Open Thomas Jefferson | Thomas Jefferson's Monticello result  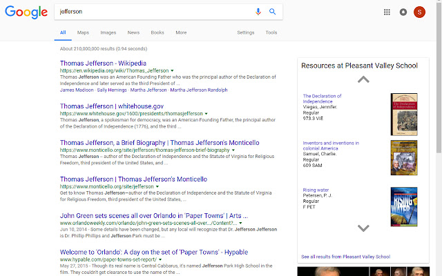[133, 179]
